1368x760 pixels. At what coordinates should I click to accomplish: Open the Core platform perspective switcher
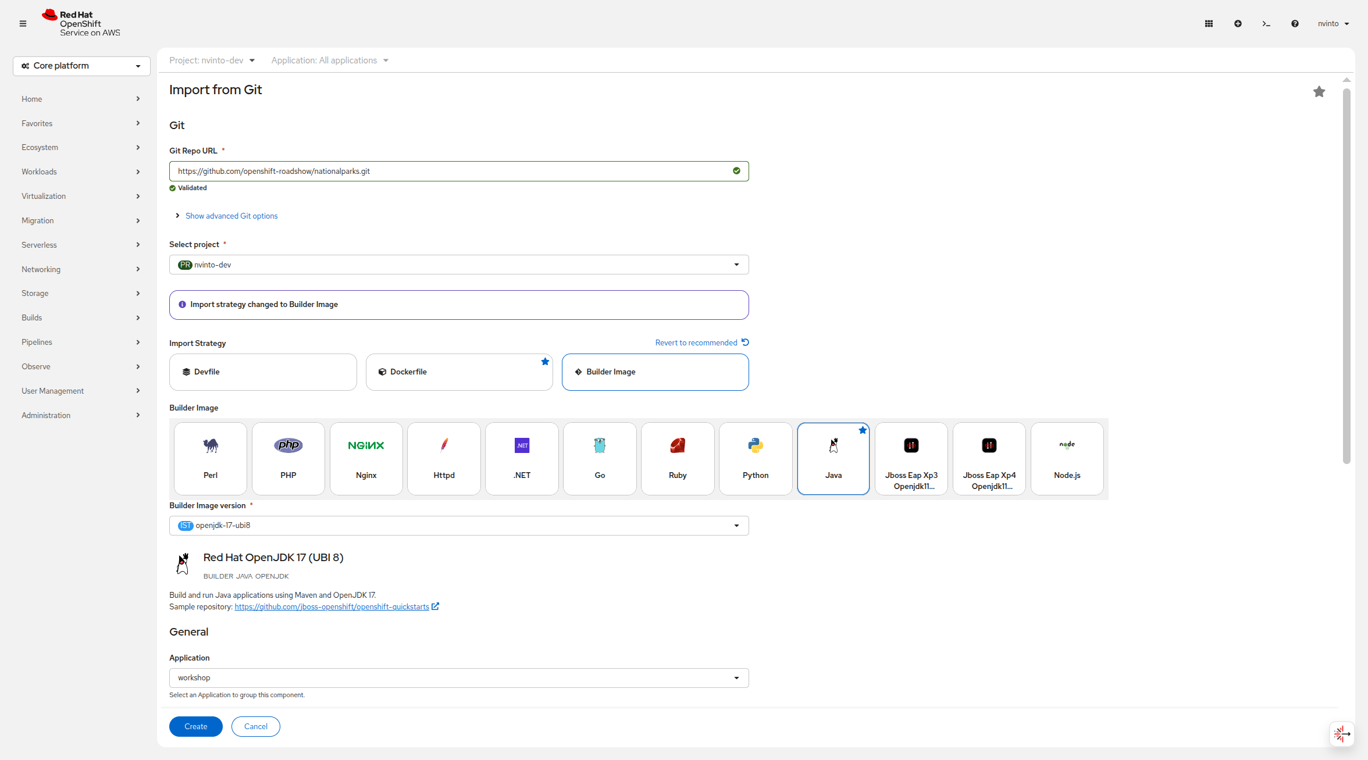click(x=81, y=66)
